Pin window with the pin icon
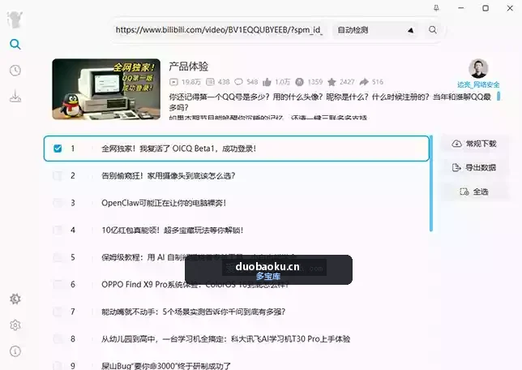 [x=436, y=8]
